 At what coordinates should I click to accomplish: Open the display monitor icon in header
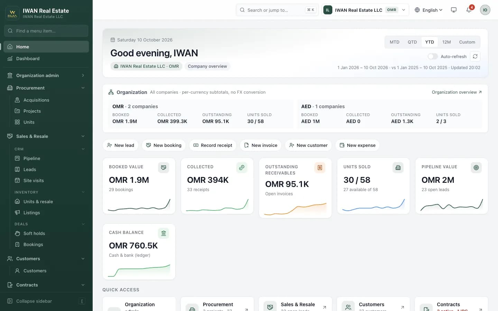[x=454, y=10]
